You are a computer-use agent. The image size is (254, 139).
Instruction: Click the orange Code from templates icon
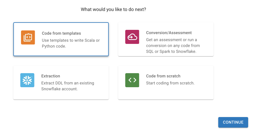pos(28,37)
